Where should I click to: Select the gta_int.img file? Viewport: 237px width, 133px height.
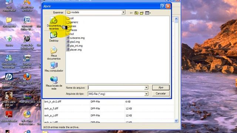pos(74,46)
